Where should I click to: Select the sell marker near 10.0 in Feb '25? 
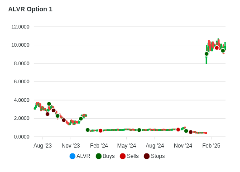(217, 48)
